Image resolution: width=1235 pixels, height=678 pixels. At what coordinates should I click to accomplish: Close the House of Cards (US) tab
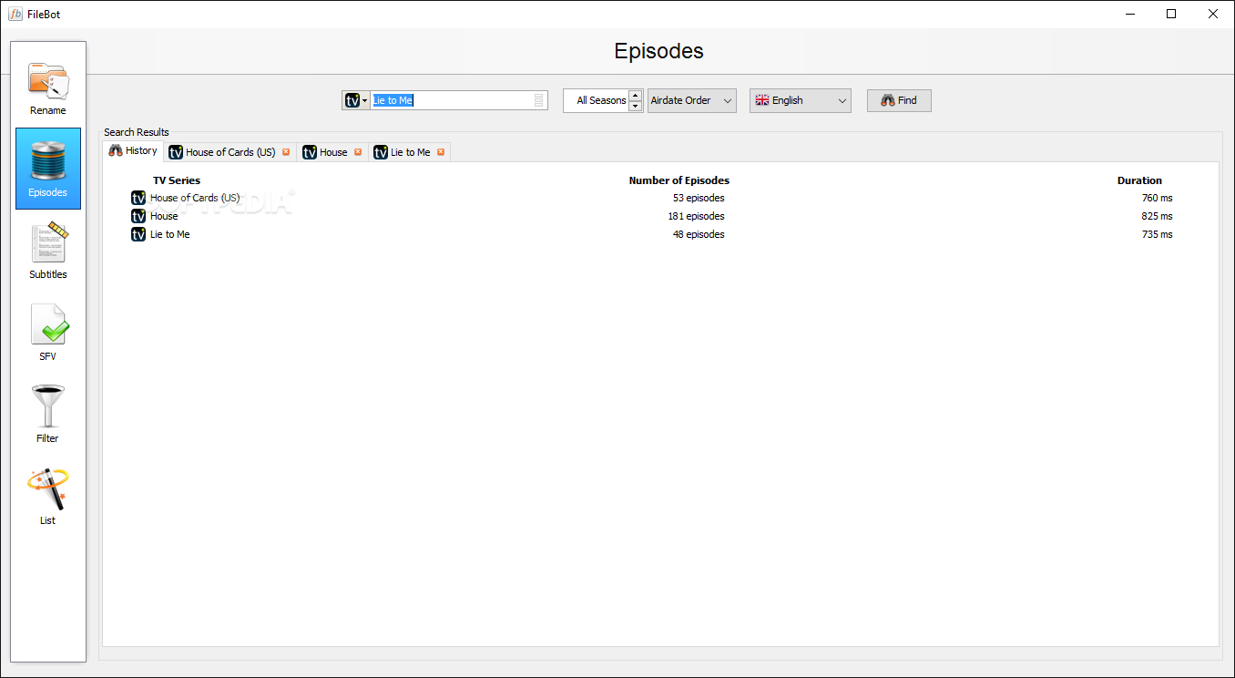(286, 152)
